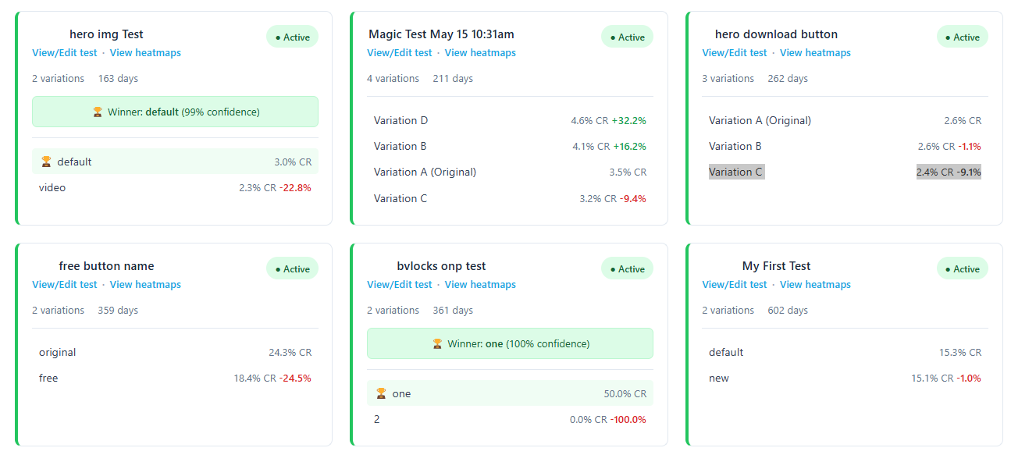This screenshot has height=455, width=1011.
Task: Toggle the Active status of bvlocks onp test
Action: (x=627, y=268)
